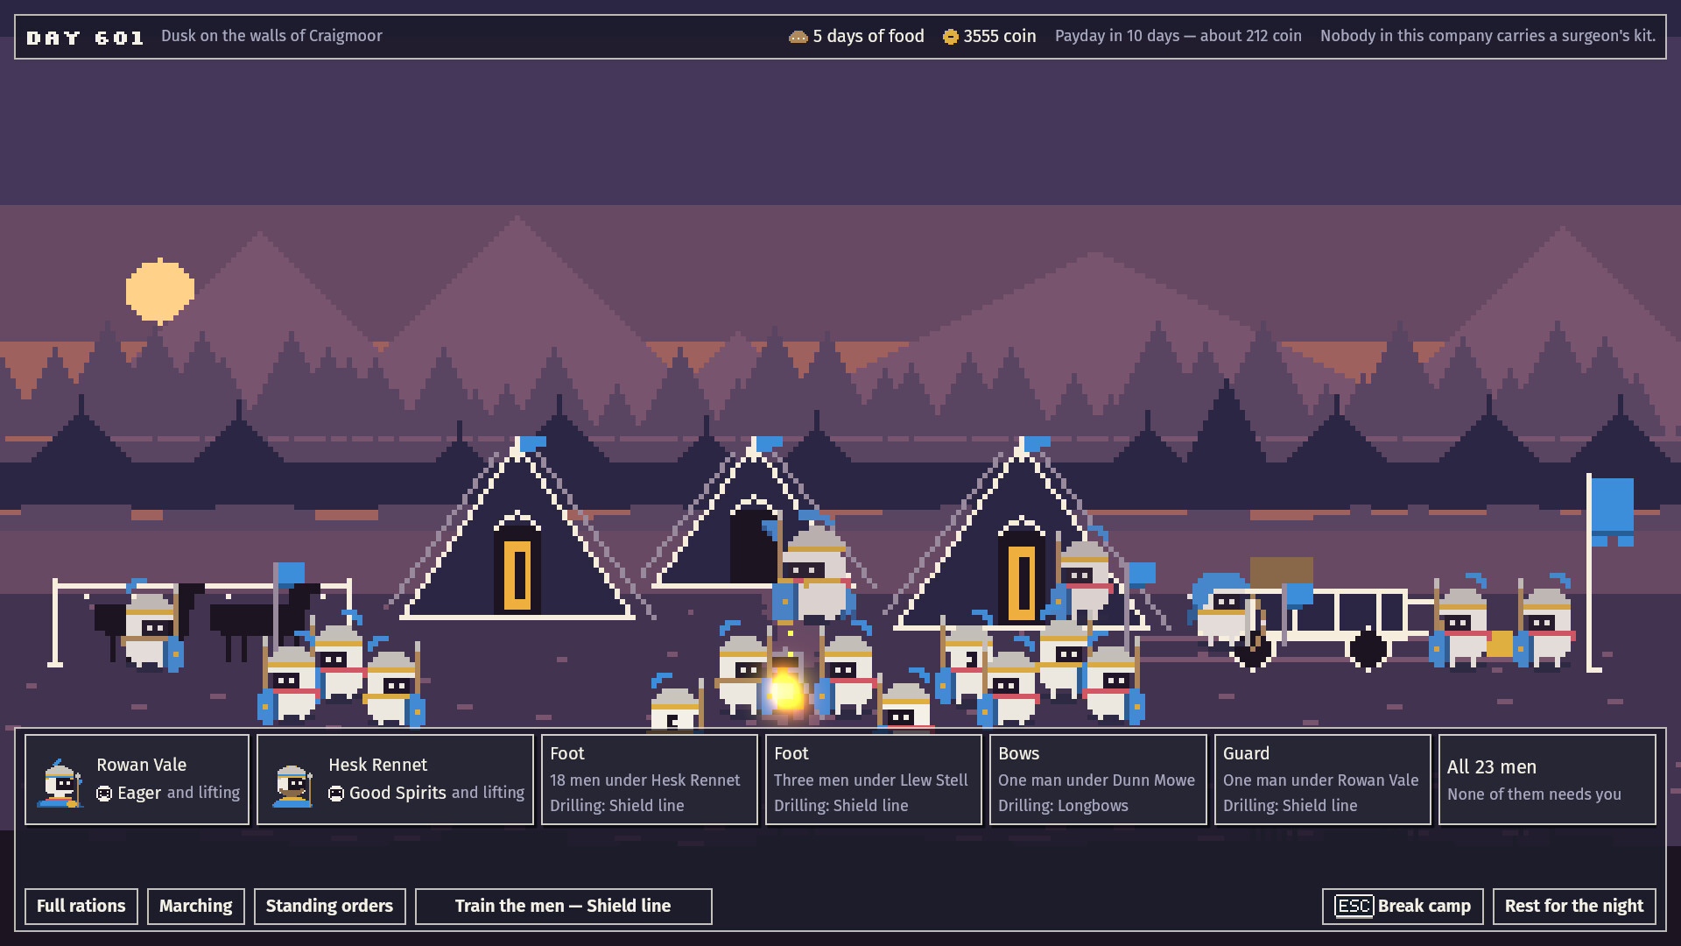Select the Bows squad under Dunn Mowe
Viewport: 1681px width, 946px height.
(x=1098, y=780)
